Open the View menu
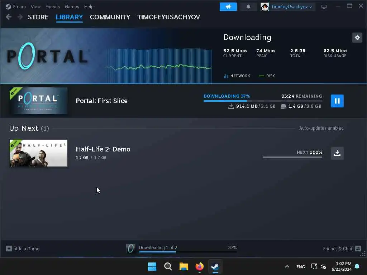Viewport: 367px width, 275px height. click(x=35, y=6)
